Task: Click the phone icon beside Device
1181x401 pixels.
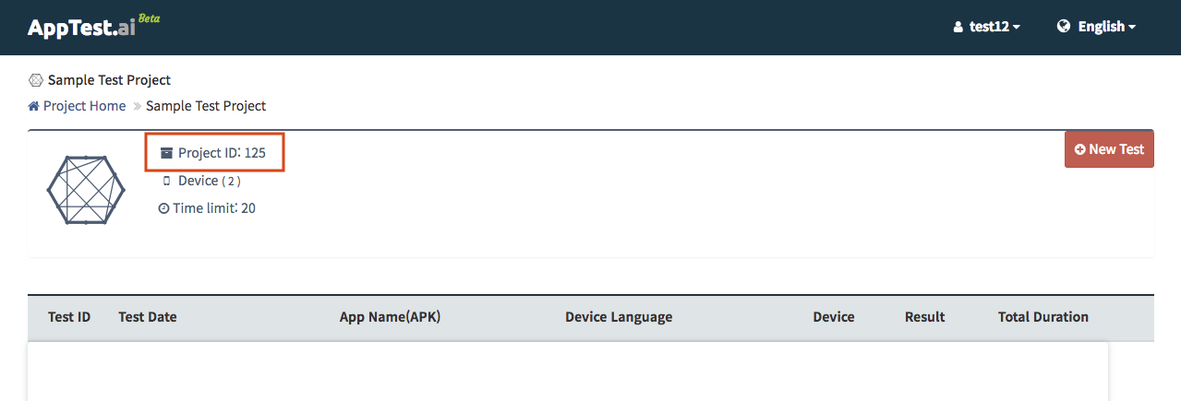Action: pos(166,182)
